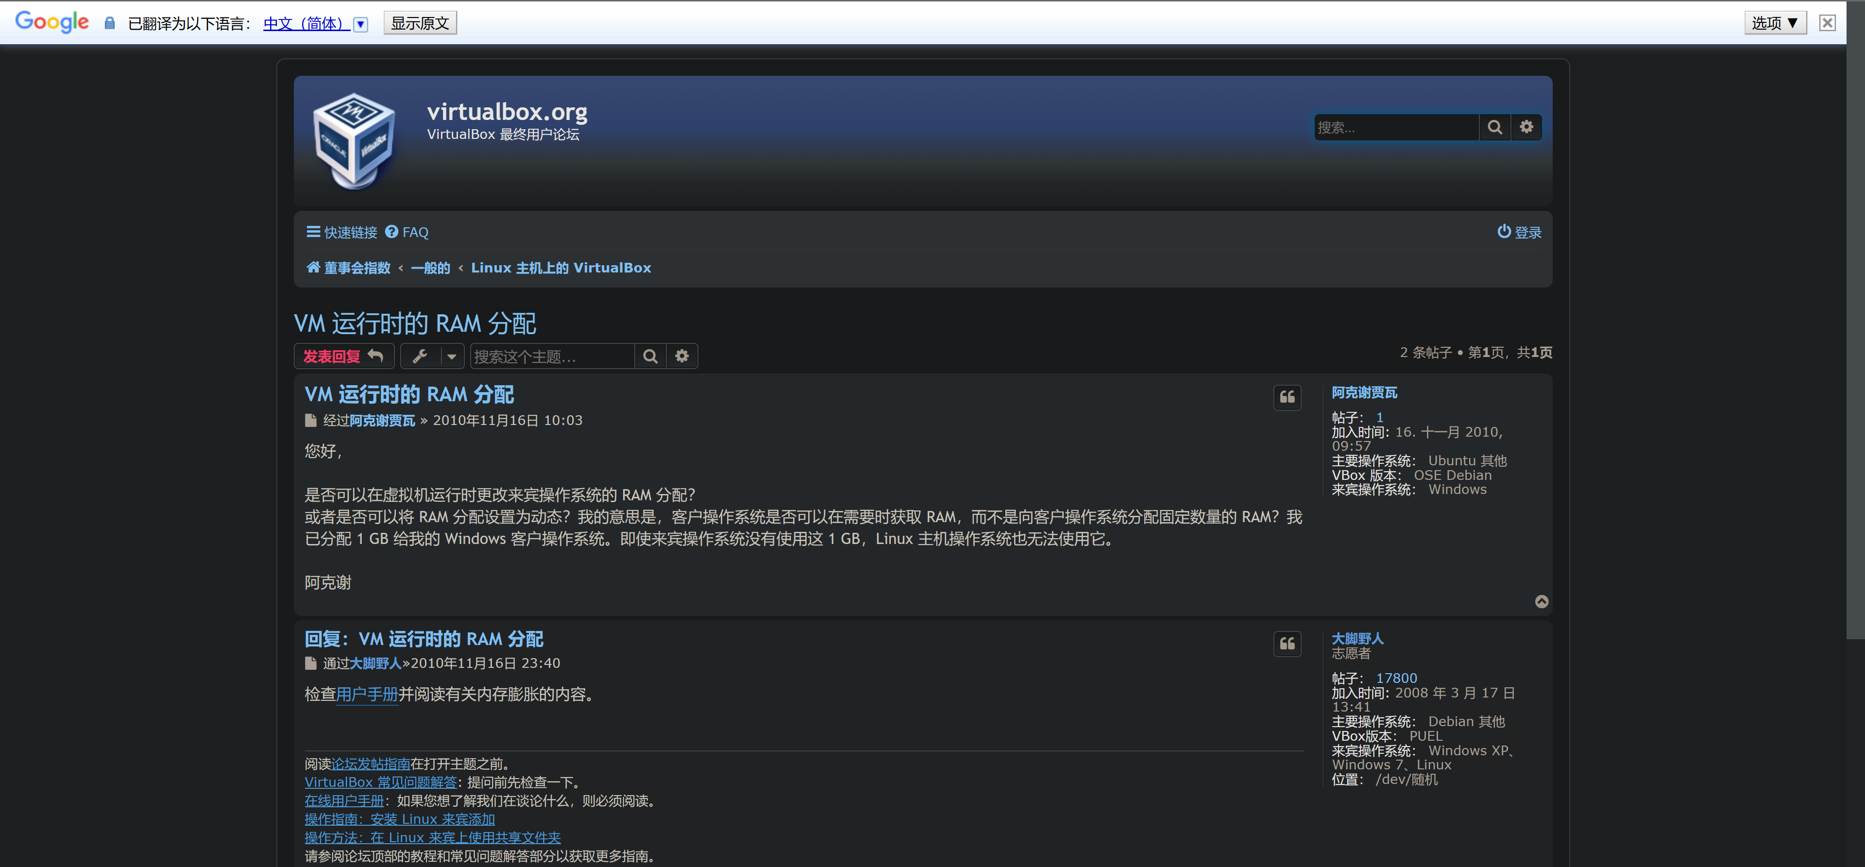1865x867 pixels.
Task: Open Linux shared folders how-to link
Action: (x=433, y=838)
